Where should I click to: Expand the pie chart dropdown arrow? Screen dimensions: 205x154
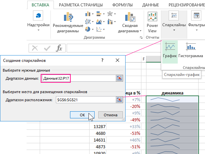click(93, 29)
